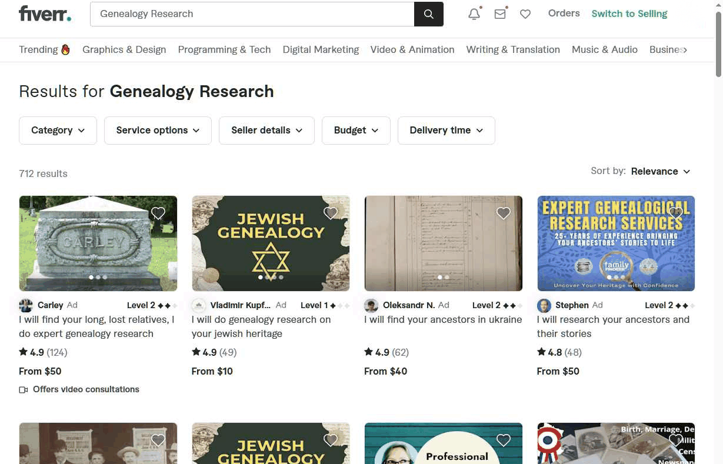
Task: Open Jewish heritage genealogy gig title
Action: (261, 326)
